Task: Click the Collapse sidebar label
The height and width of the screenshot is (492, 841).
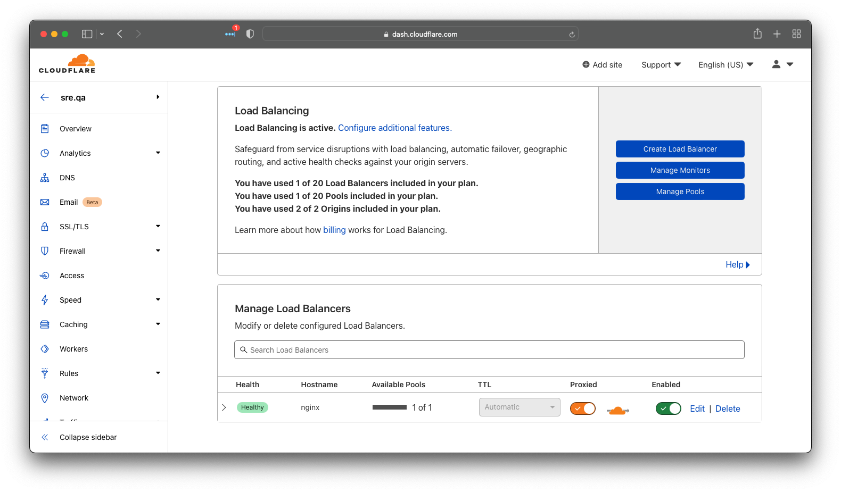Action: tap(88, 437)
